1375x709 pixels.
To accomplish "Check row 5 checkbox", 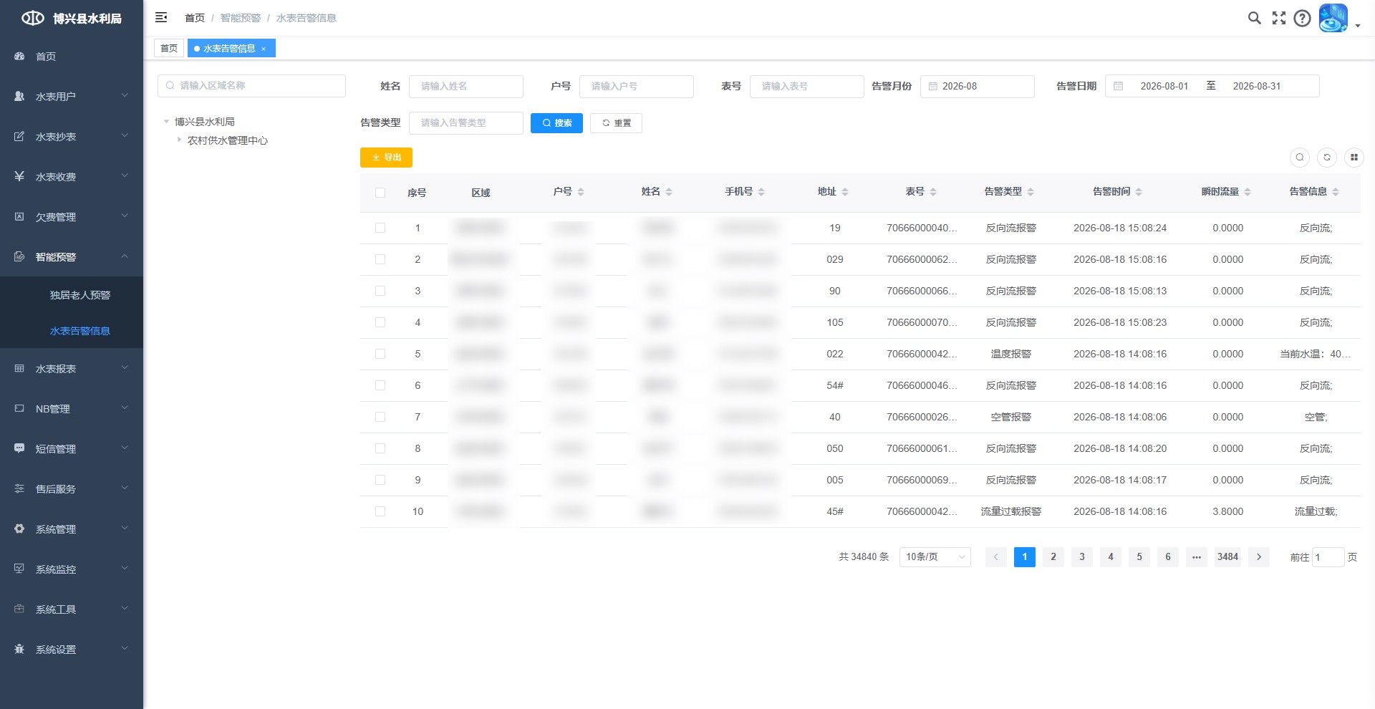I will point(380,354).
